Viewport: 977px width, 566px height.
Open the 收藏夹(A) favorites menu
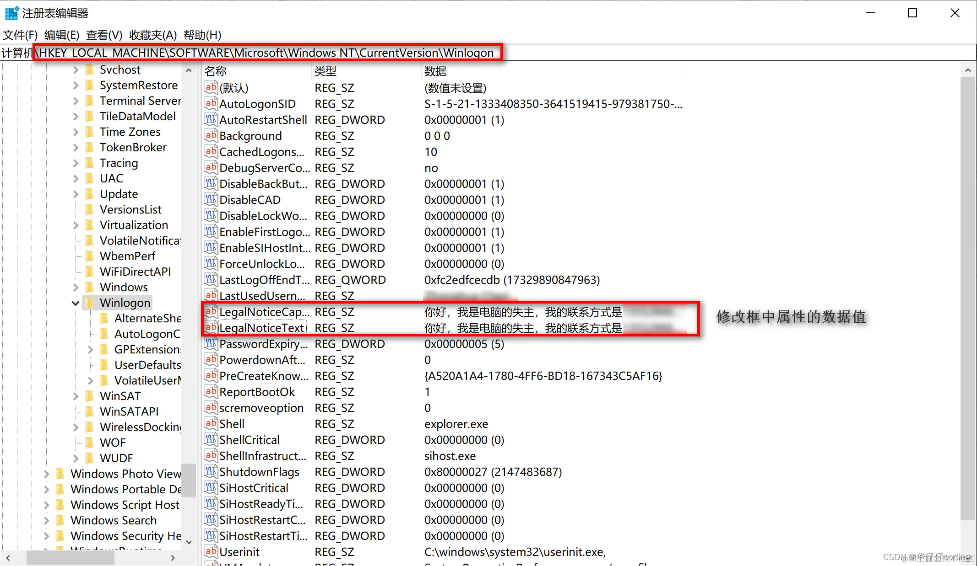tap(152, 35)
